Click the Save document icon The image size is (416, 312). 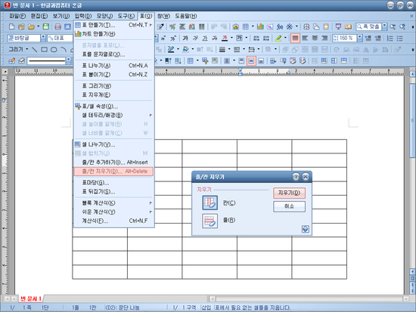46,26
